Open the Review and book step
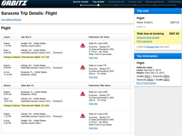 (x=155, y=2)
